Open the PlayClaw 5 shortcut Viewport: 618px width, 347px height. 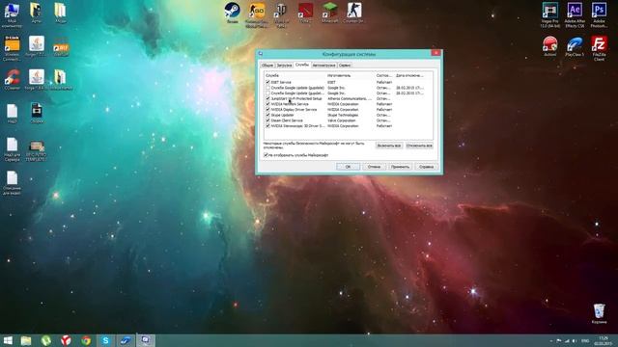coord(575,46)
